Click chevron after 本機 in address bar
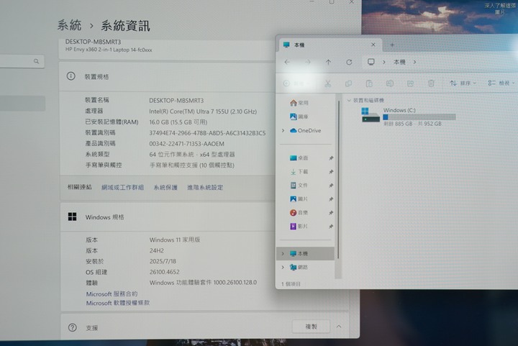Image resolution: width=518 pixels, height=346 pixels. [414, 62]
